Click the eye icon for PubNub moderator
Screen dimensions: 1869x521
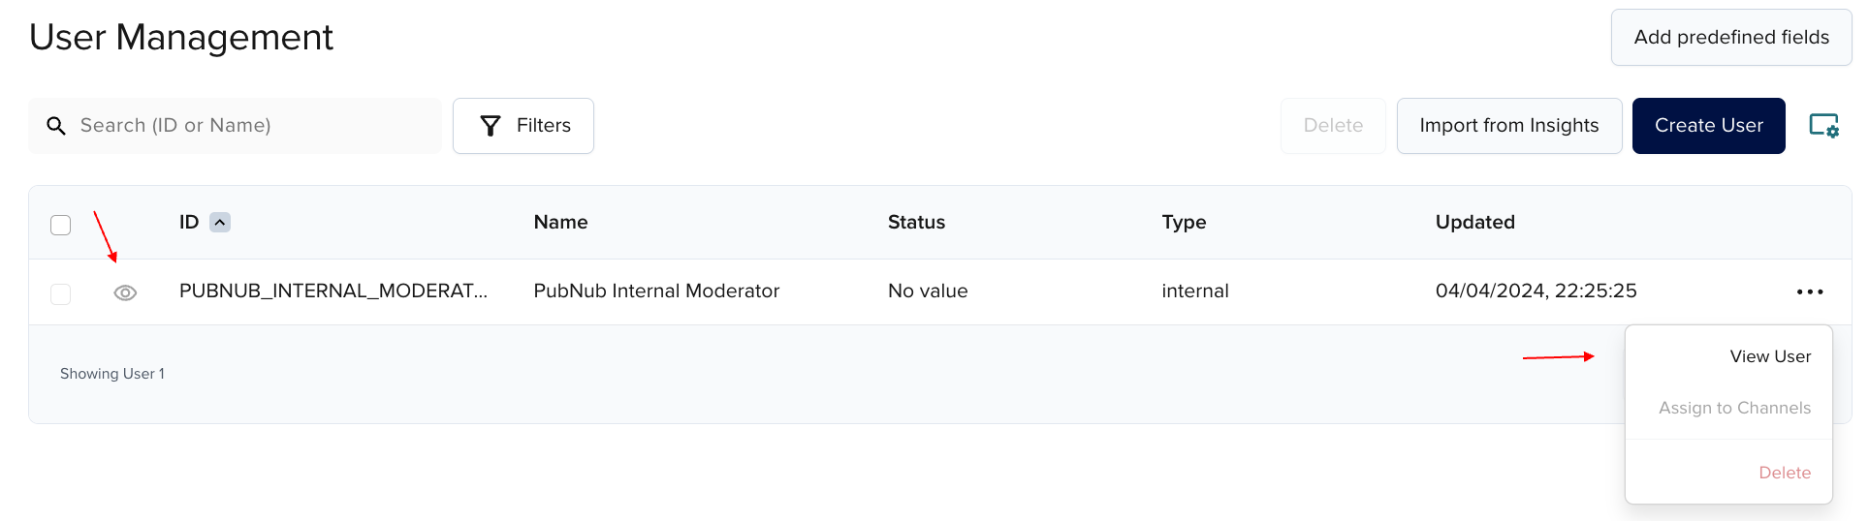[125, 292]
